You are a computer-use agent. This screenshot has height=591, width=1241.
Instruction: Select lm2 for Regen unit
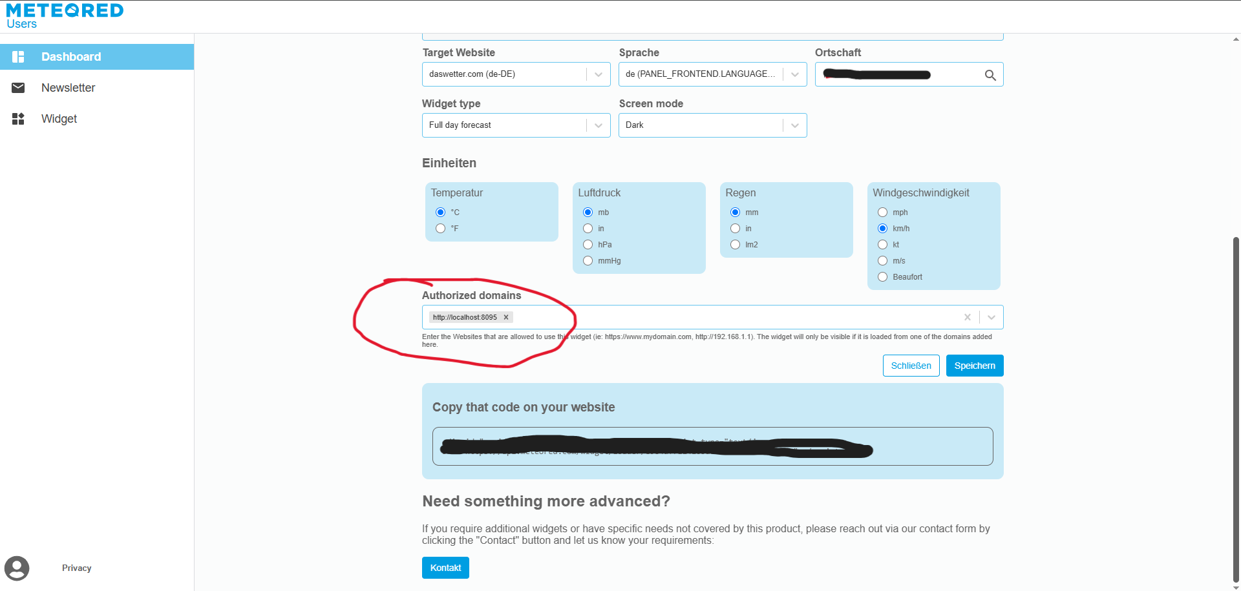tap(736, 245)
